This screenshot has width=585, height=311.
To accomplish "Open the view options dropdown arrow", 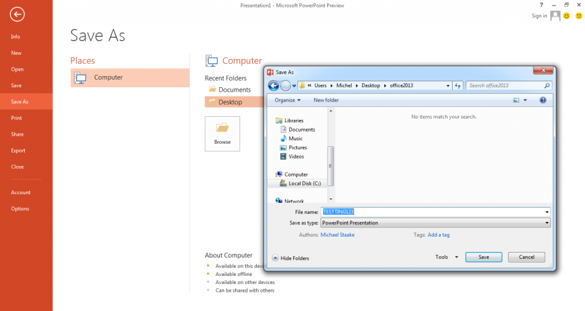I will pos(525,100).
